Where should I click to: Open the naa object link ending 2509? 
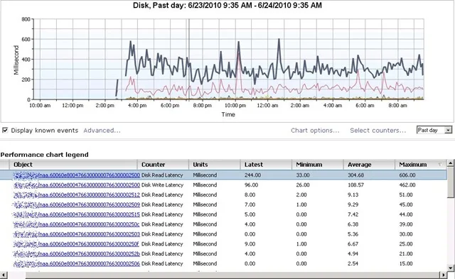tap(77, 204)
